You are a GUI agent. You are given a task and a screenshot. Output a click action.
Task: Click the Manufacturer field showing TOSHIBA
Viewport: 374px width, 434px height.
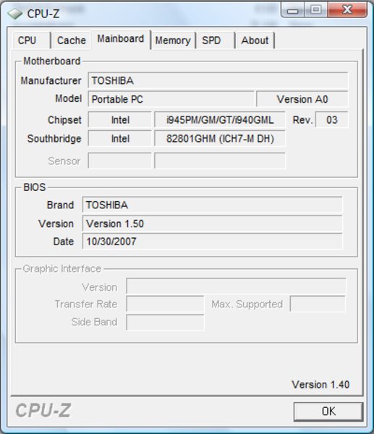(x=218, y=80)
